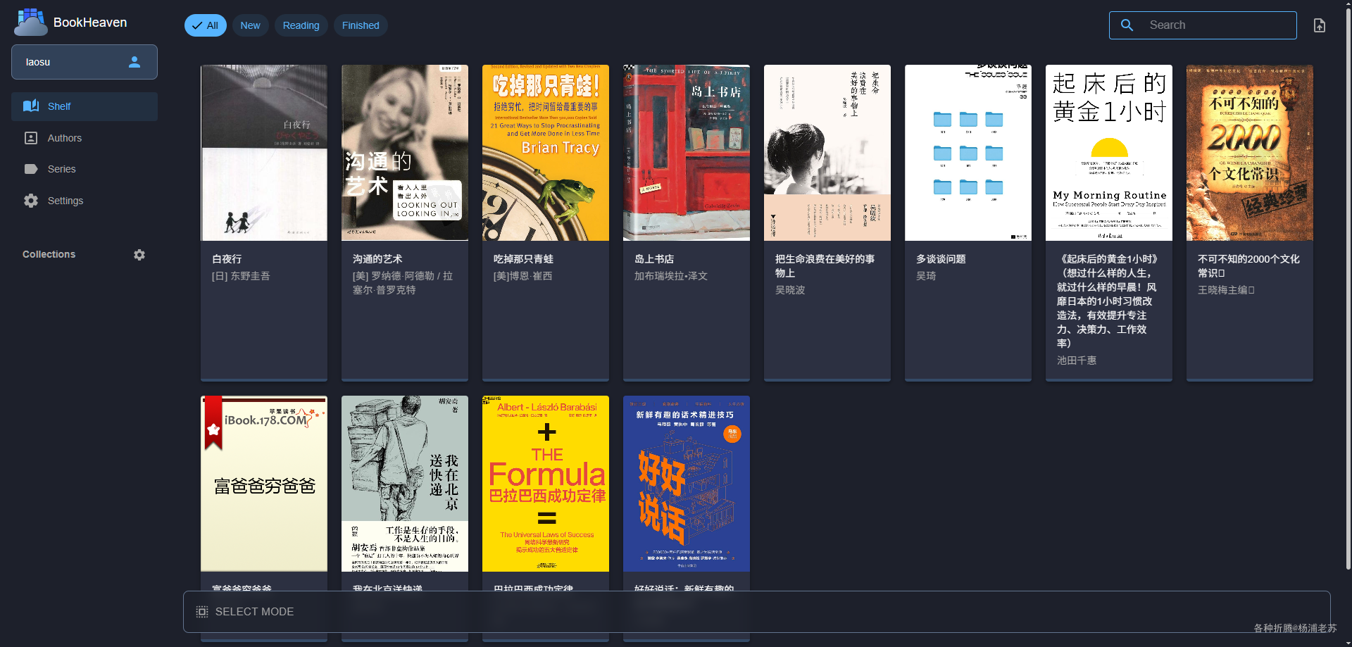Viewport: 1352px width, 647px height.
Task: Click the BookHeaven cloud logo icon
Action: pos(30,23)
